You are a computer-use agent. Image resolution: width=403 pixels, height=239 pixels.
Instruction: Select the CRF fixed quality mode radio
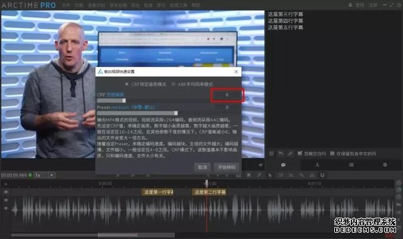(127, 84)
